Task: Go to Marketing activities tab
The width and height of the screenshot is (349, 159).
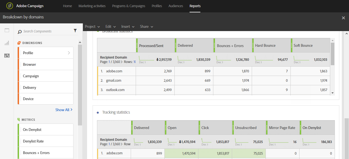Action: click(x=92, y=6)
